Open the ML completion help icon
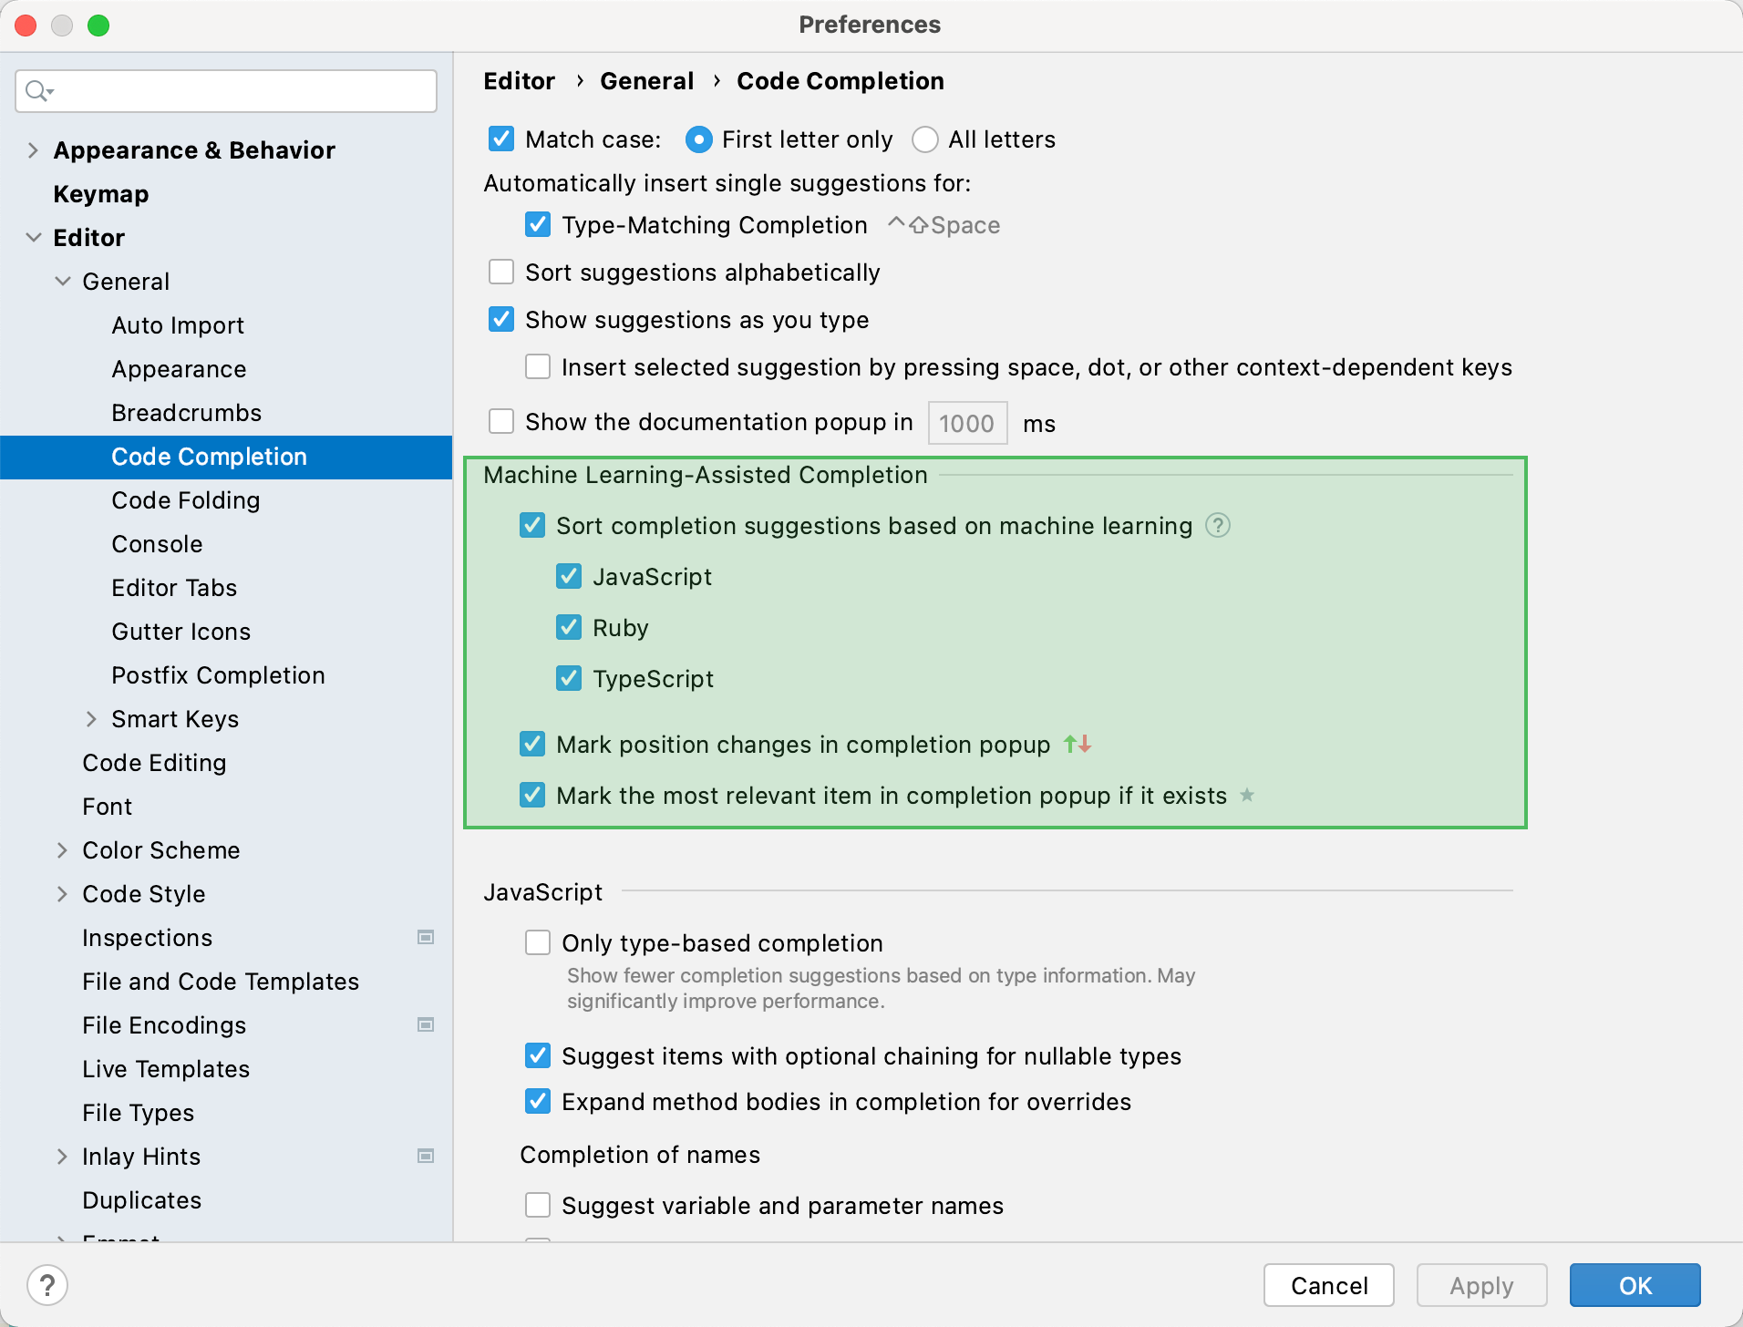This screenshot has height=1327, width=1743. pos(1218,526)
